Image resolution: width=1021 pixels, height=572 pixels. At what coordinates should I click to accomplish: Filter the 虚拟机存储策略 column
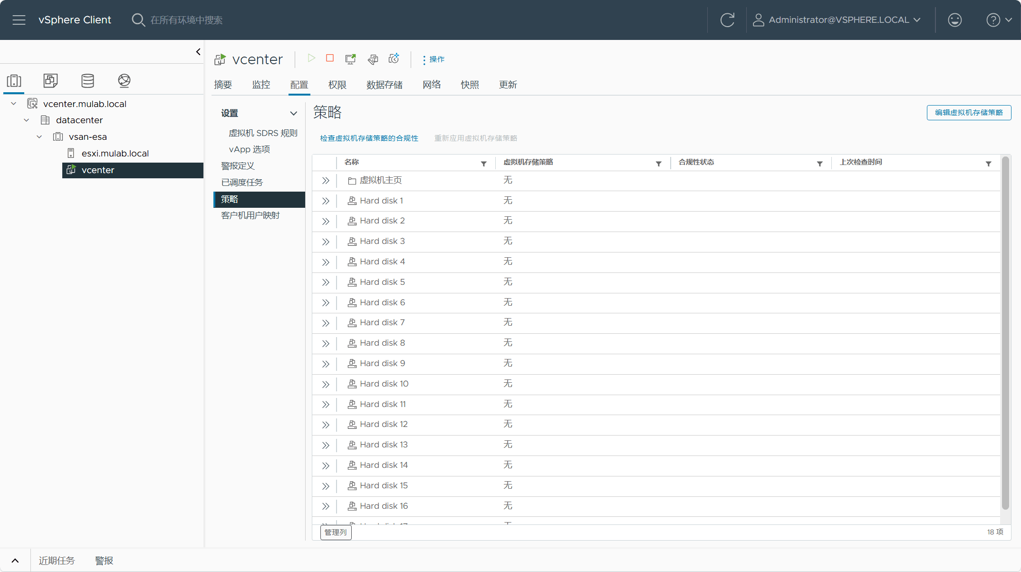[x=658, y=164]
